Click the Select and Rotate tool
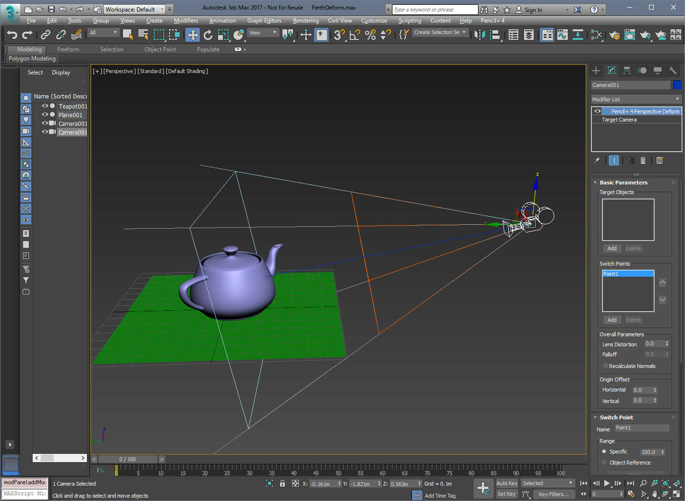The image size is (685, 501). coord(208,35)
